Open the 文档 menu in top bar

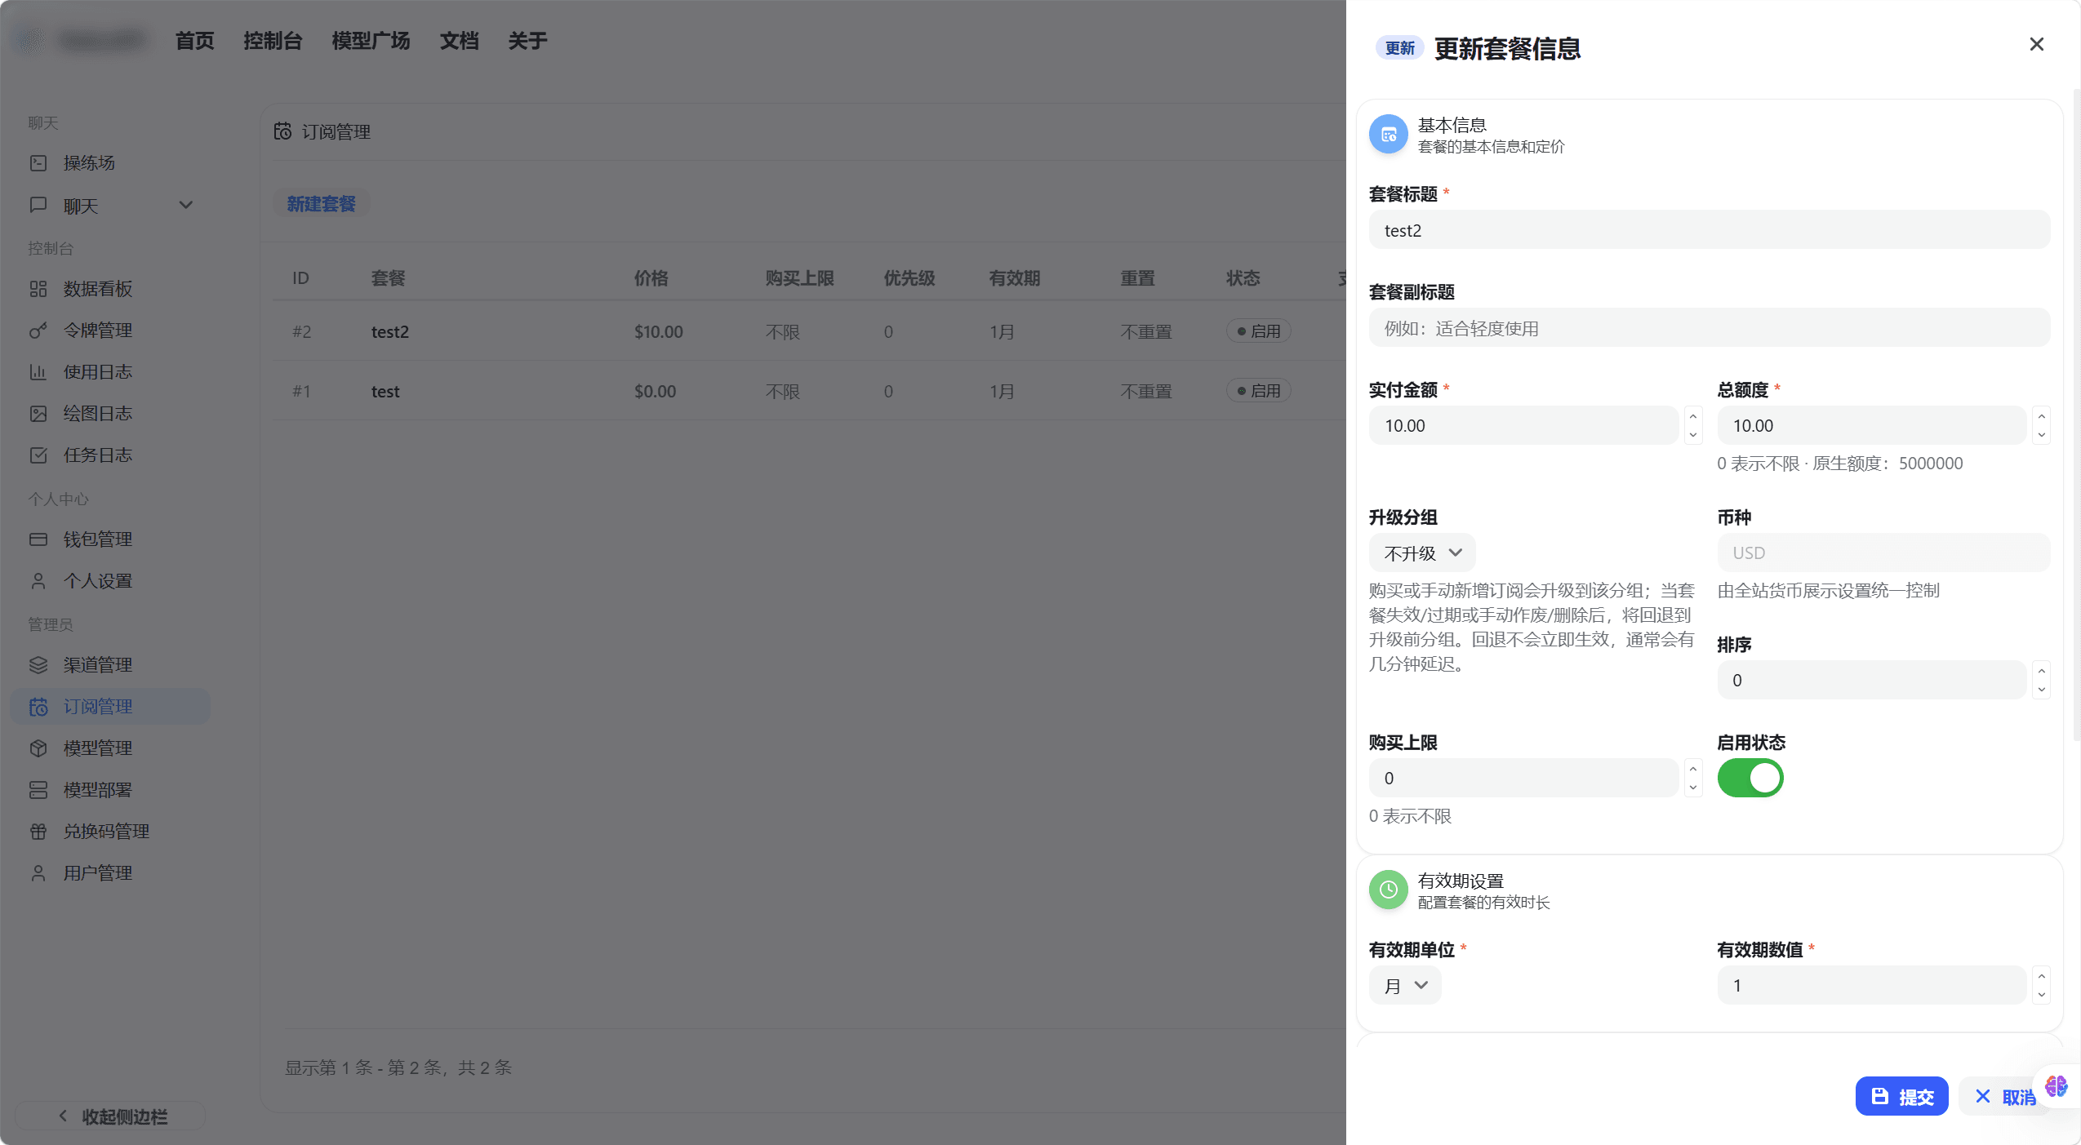459,40
